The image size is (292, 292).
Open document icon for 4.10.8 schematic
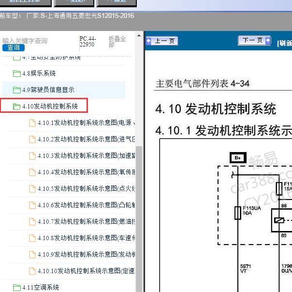point(32,238)
